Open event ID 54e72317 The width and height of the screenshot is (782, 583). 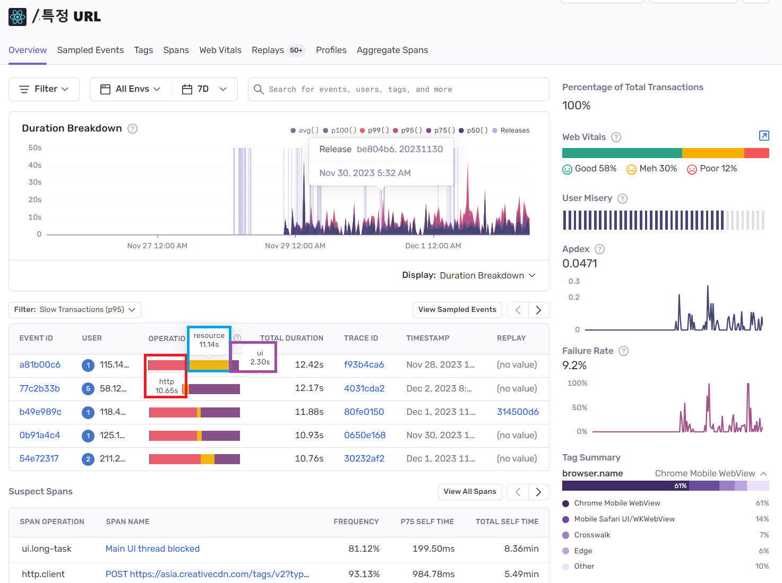coord(39,459)
